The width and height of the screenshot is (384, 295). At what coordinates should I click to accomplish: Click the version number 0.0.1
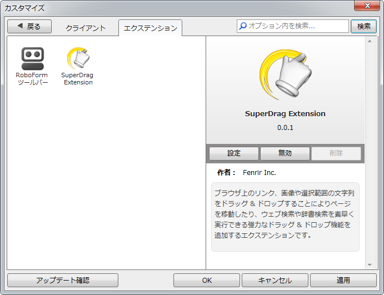click(x=285, y=128)
